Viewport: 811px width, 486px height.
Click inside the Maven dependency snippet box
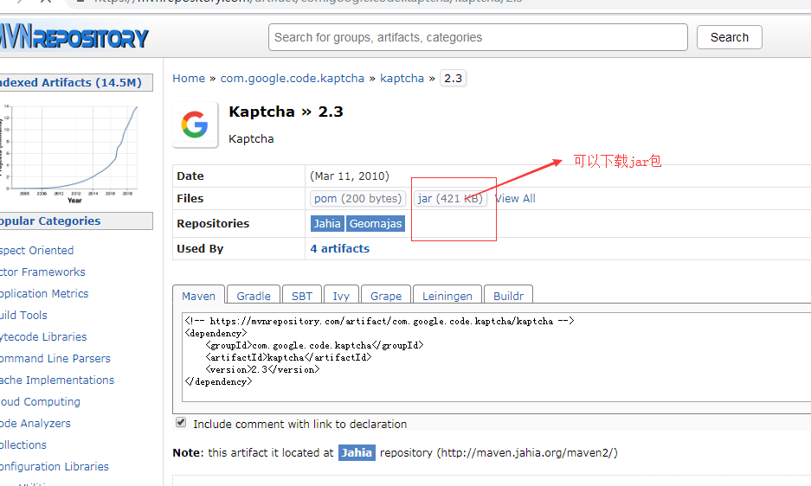pos(497,357)
